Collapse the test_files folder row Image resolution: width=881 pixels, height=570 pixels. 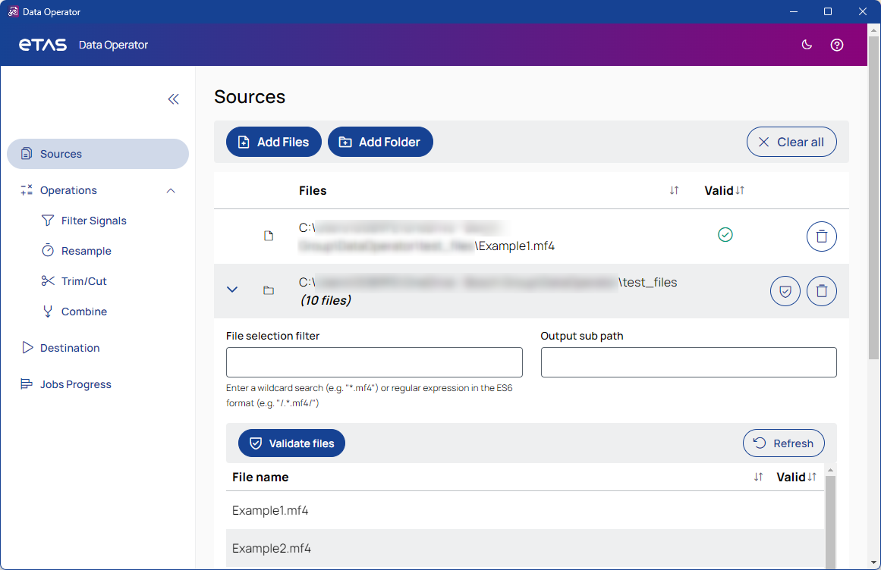233,290
